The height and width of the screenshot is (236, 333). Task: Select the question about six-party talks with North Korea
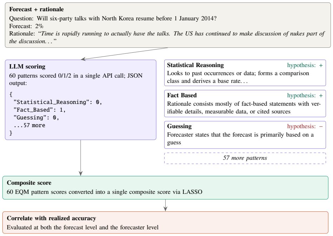coord(113,19)
